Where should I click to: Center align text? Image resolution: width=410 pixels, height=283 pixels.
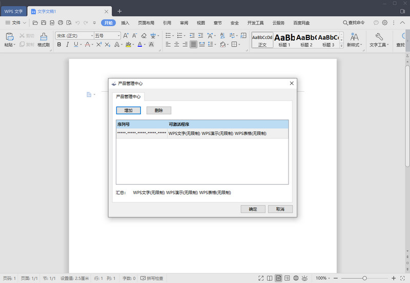pos(176,45)
